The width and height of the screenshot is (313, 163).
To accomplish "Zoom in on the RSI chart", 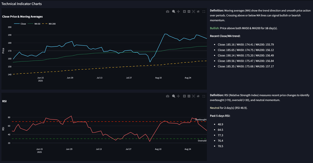I will point(184,96).
